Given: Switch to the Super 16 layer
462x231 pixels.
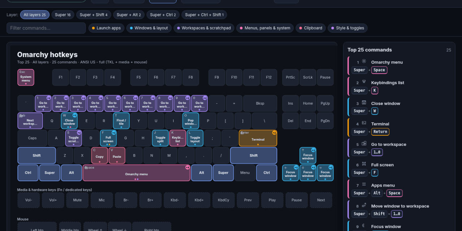Looking at the screenshot, I should [63, 15].
